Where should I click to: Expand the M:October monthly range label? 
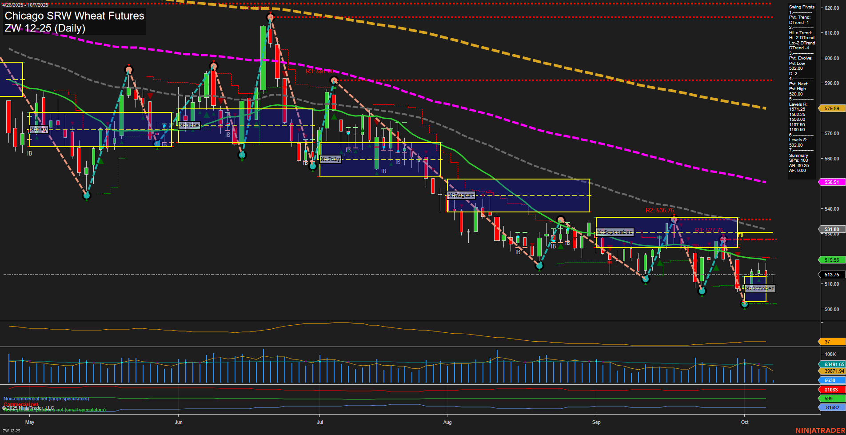760,289
